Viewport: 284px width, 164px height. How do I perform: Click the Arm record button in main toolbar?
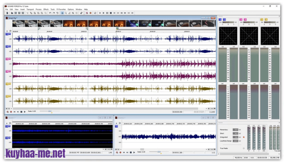click(x=87, y=13)
